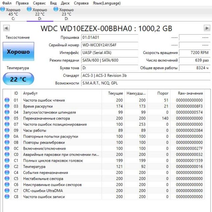Click the Наихудш... column header
Screen dimensions: 212x212
136,93
